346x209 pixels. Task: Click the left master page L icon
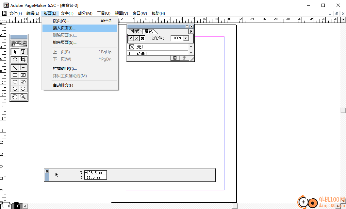(x=3, y=206)
